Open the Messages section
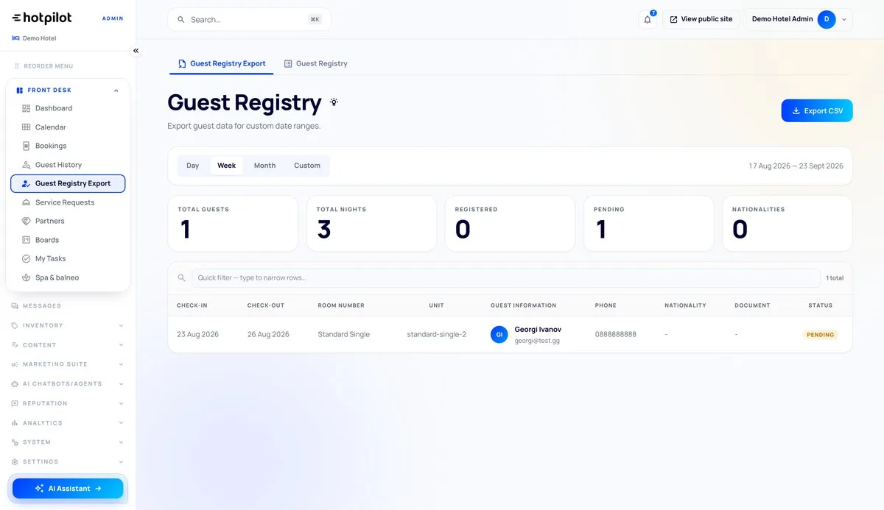884x510 pixels. 42,306
